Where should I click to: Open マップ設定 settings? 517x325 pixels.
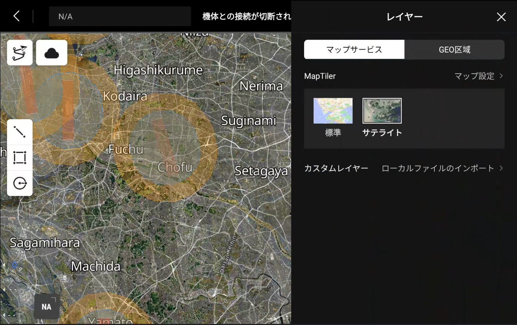[478, 76]
